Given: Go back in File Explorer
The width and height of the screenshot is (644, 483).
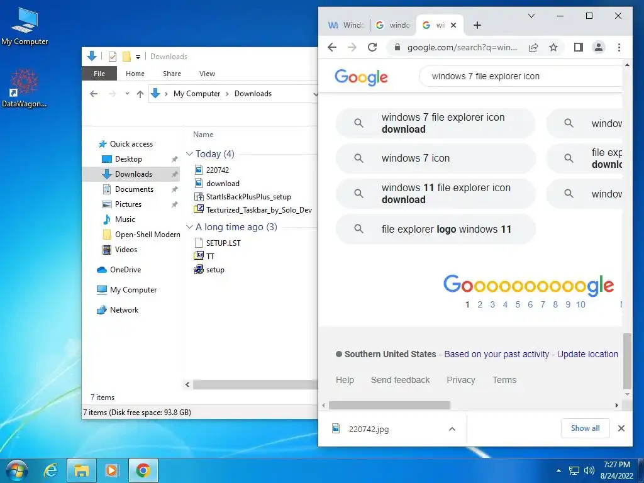Looking at the screenshot, I should [x=94, y=94].
